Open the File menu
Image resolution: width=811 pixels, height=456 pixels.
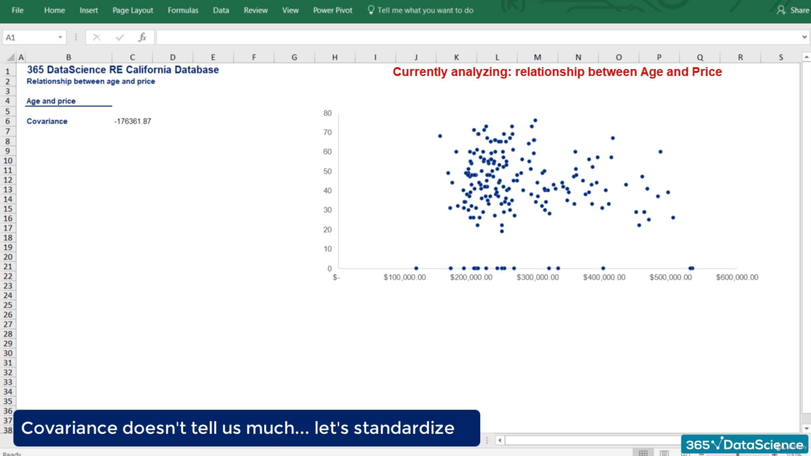pyautogui.click(x=17, y=10)
